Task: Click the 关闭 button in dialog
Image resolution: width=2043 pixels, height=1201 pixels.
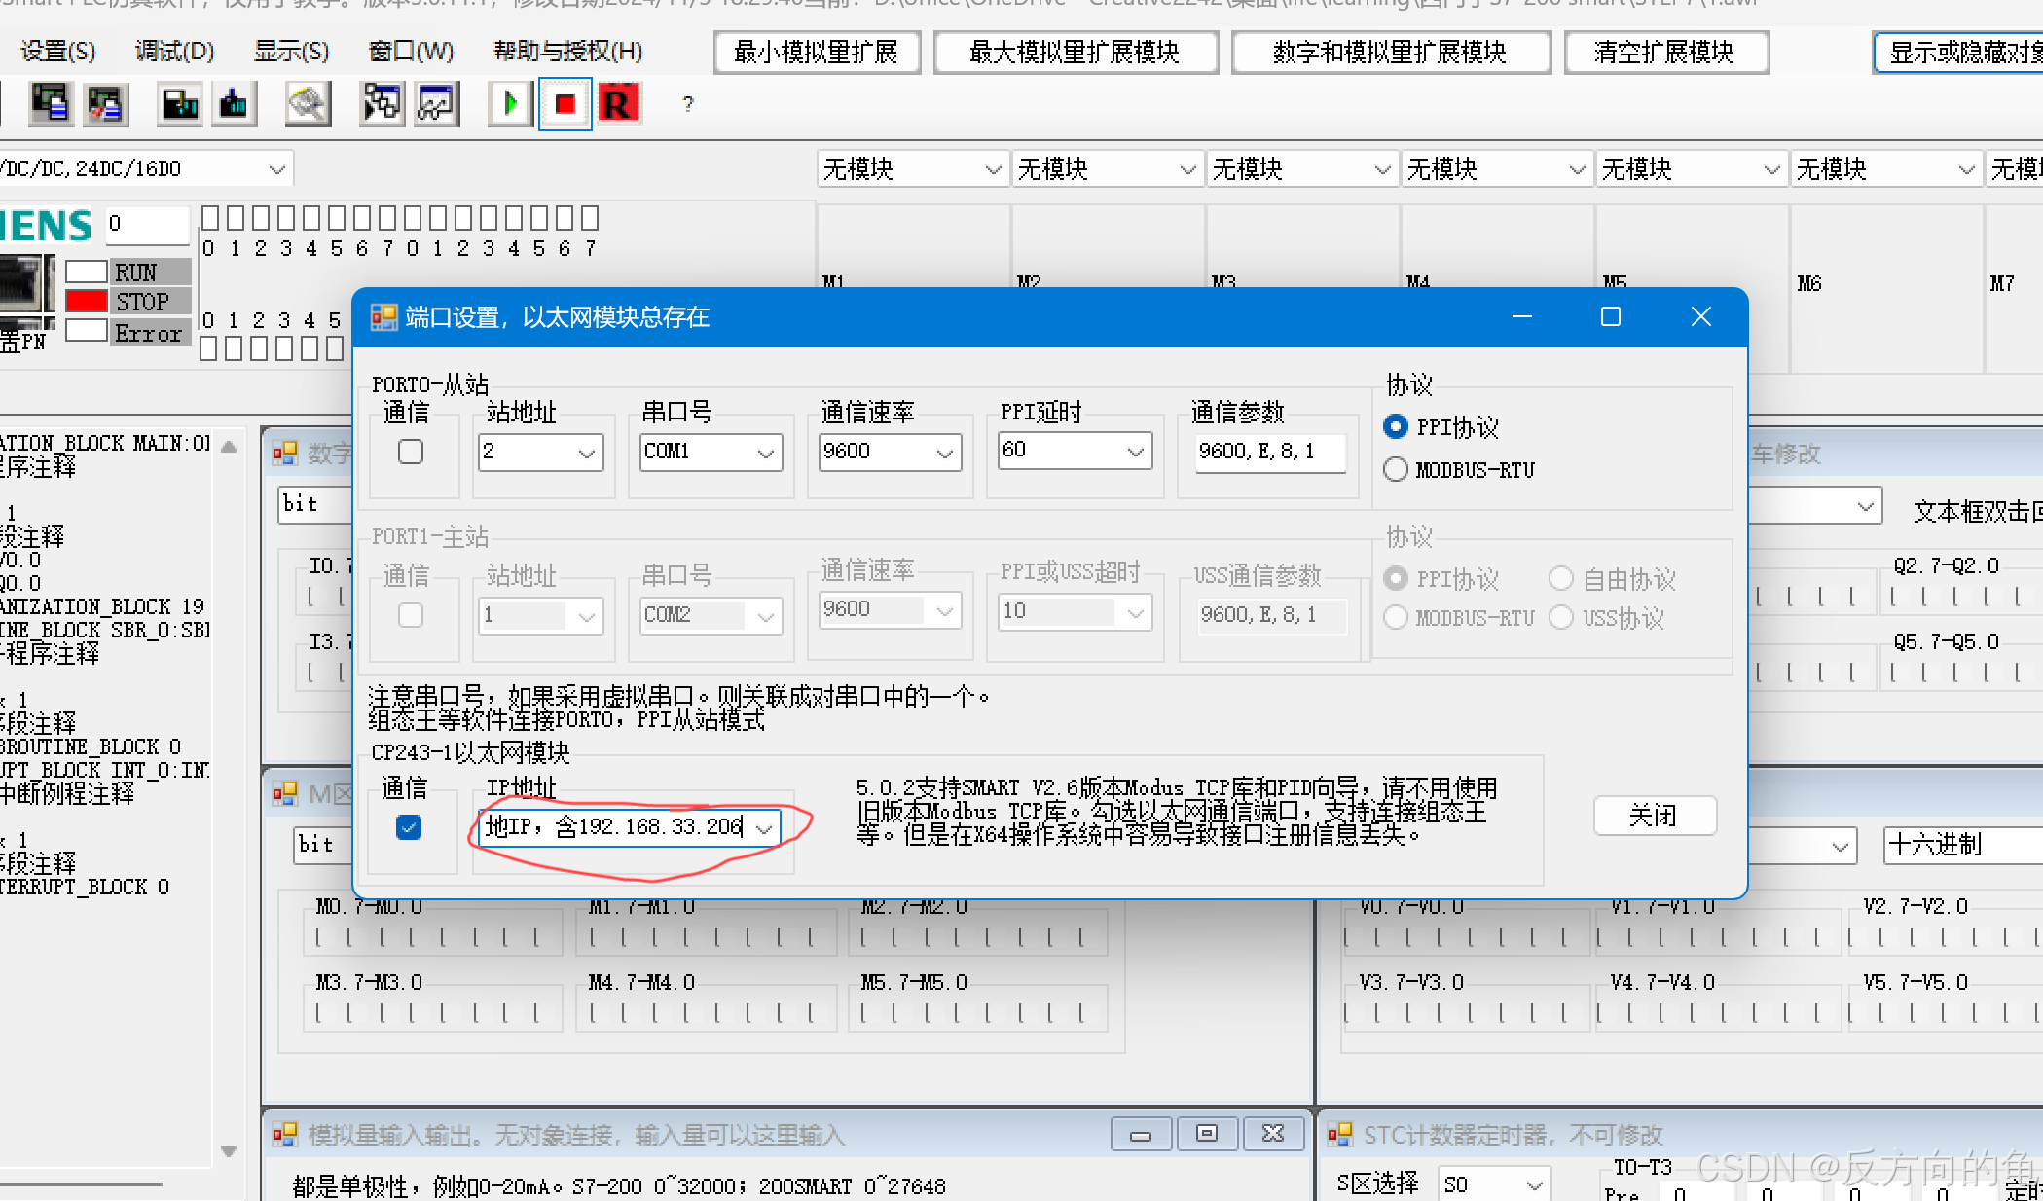Action: pos(1654,816)
